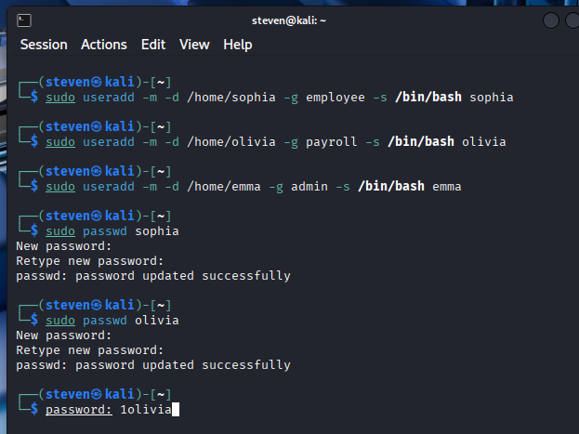Click the terminal icon in the title bar

24,20
